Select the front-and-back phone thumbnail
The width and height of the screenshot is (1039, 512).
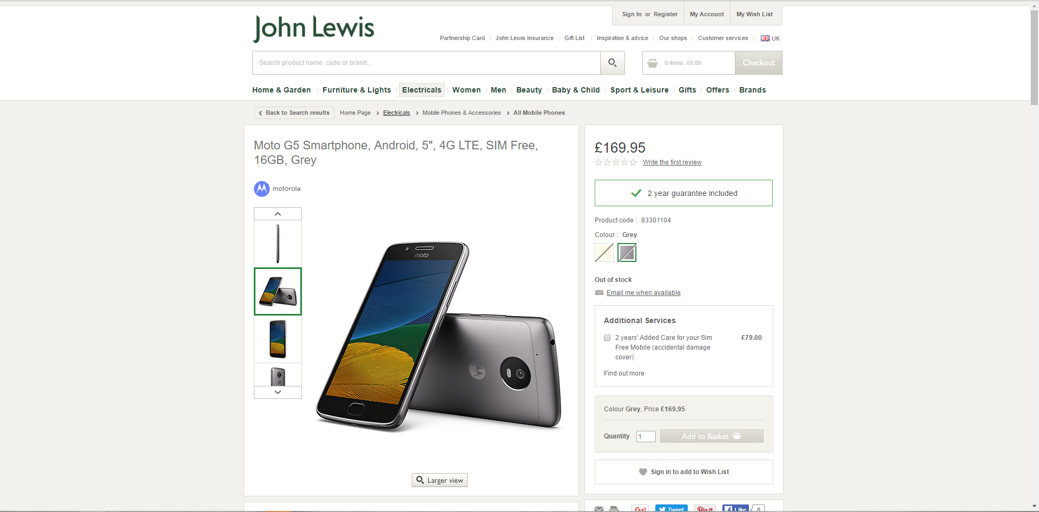pos(278,291)
